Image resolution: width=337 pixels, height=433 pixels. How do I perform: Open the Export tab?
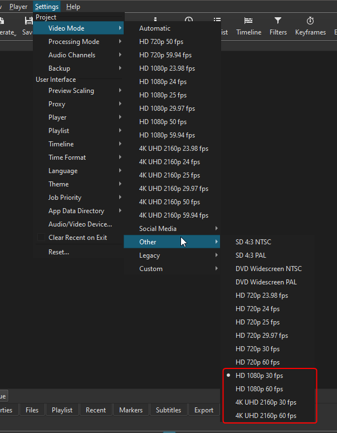pyautogui.click(x=203, y=410)
